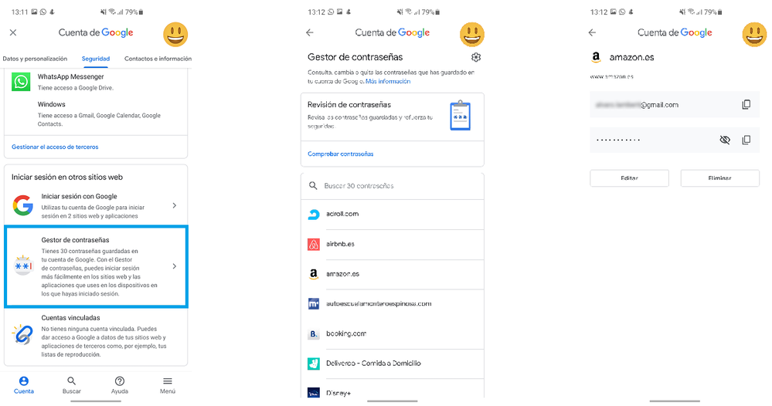Open Comprobar contraseñas link

341,154
